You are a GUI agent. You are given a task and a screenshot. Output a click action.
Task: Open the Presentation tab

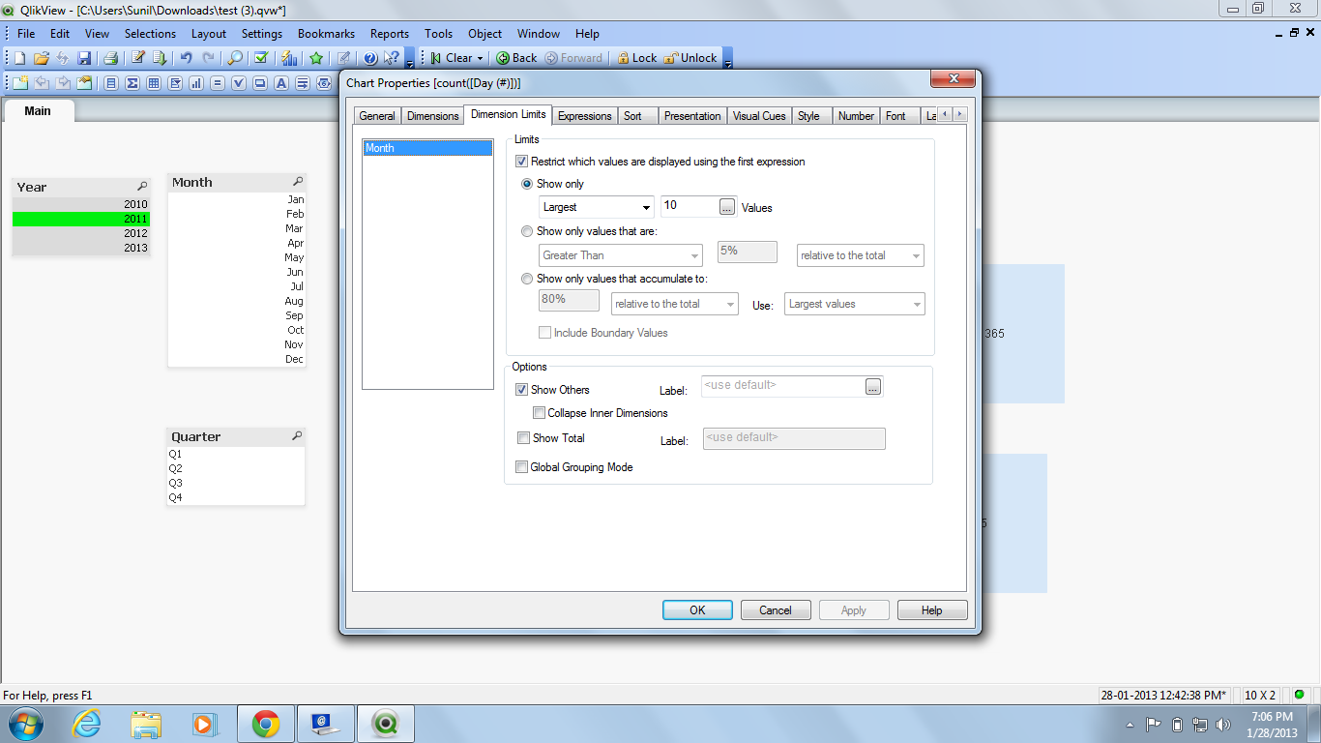coord(691,116)
